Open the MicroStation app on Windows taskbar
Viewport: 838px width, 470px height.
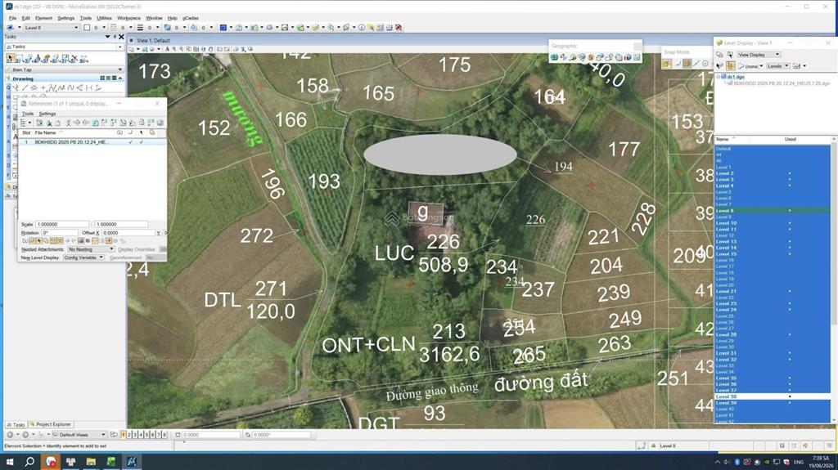(x=131, y=462)
